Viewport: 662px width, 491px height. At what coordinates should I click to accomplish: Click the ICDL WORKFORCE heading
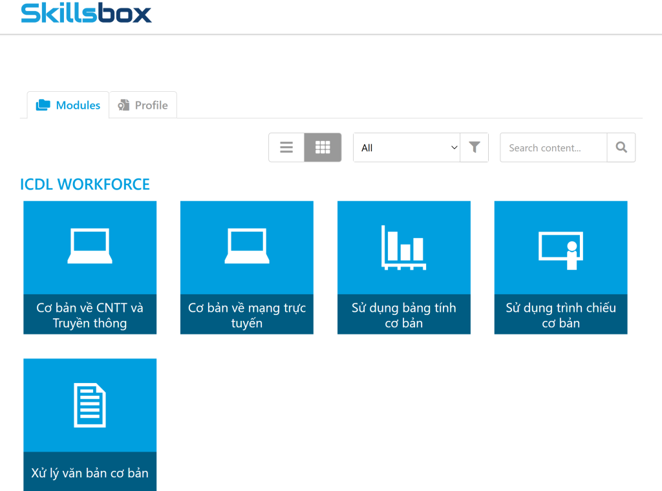tap(85, 184)
